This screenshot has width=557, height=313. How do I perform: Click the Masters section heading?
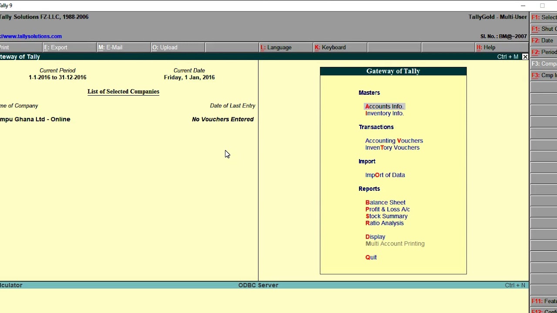[x=369, y=93]
